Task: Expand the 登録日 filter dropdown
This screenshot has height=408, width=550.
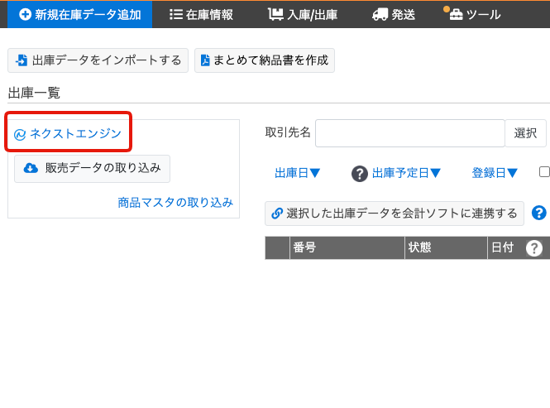Action: 495,173
